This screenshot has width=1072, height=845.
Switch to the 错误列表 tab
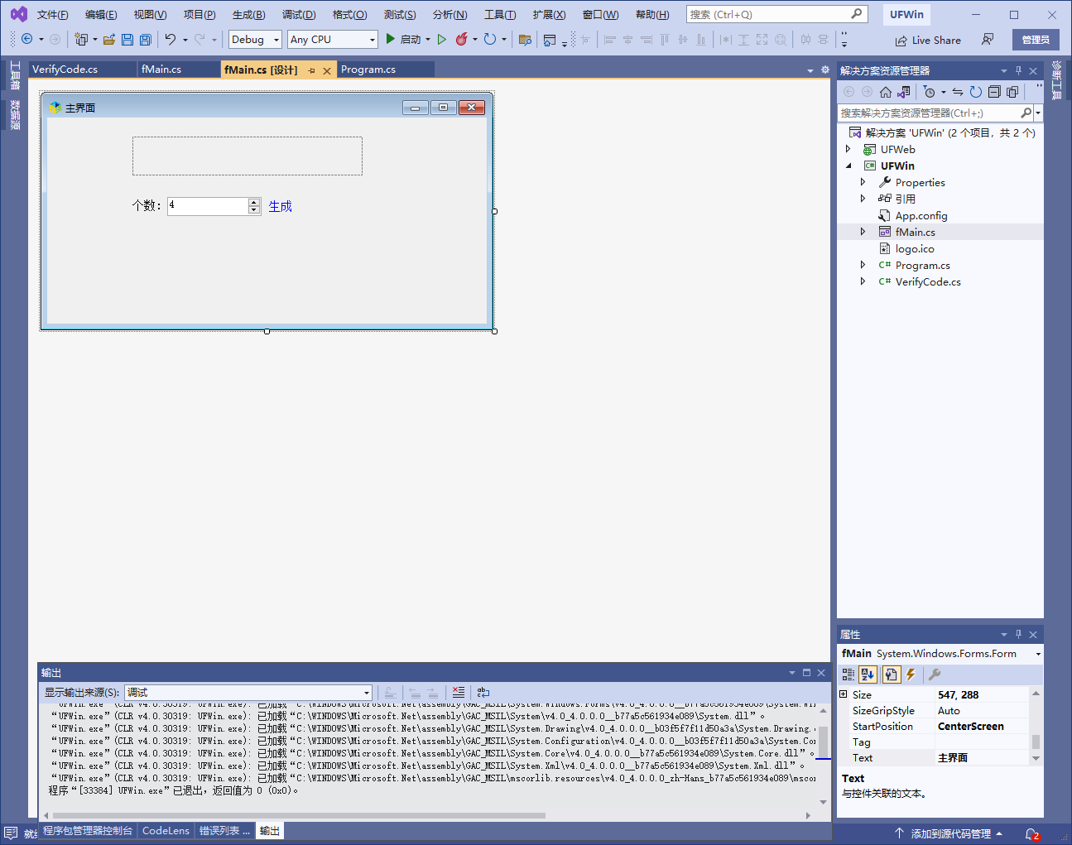coord(224,831)
